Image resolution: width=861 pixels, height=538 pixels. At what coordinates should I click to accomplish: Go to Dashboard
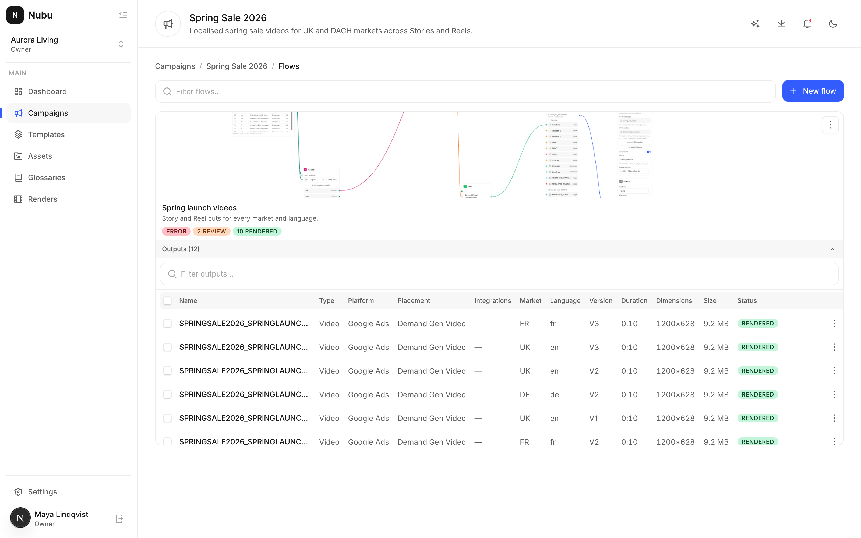click(x=69, y=91)
